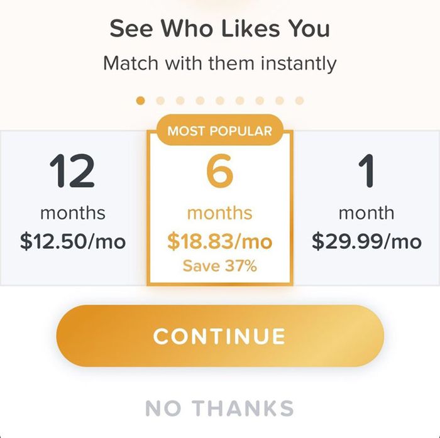Tap the eighth carousel page dot

[280, 101]
